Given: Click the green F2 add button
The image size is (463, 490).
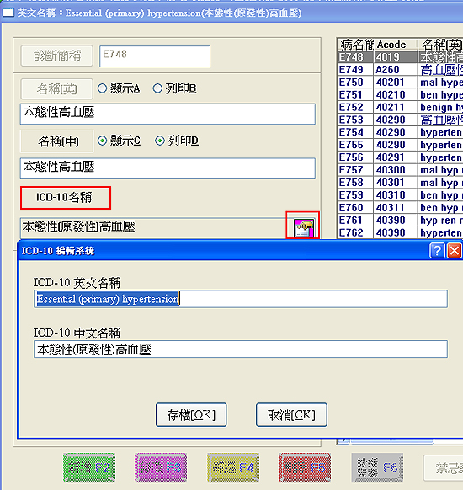Looking at the screenshot, I should click(89, 468).
